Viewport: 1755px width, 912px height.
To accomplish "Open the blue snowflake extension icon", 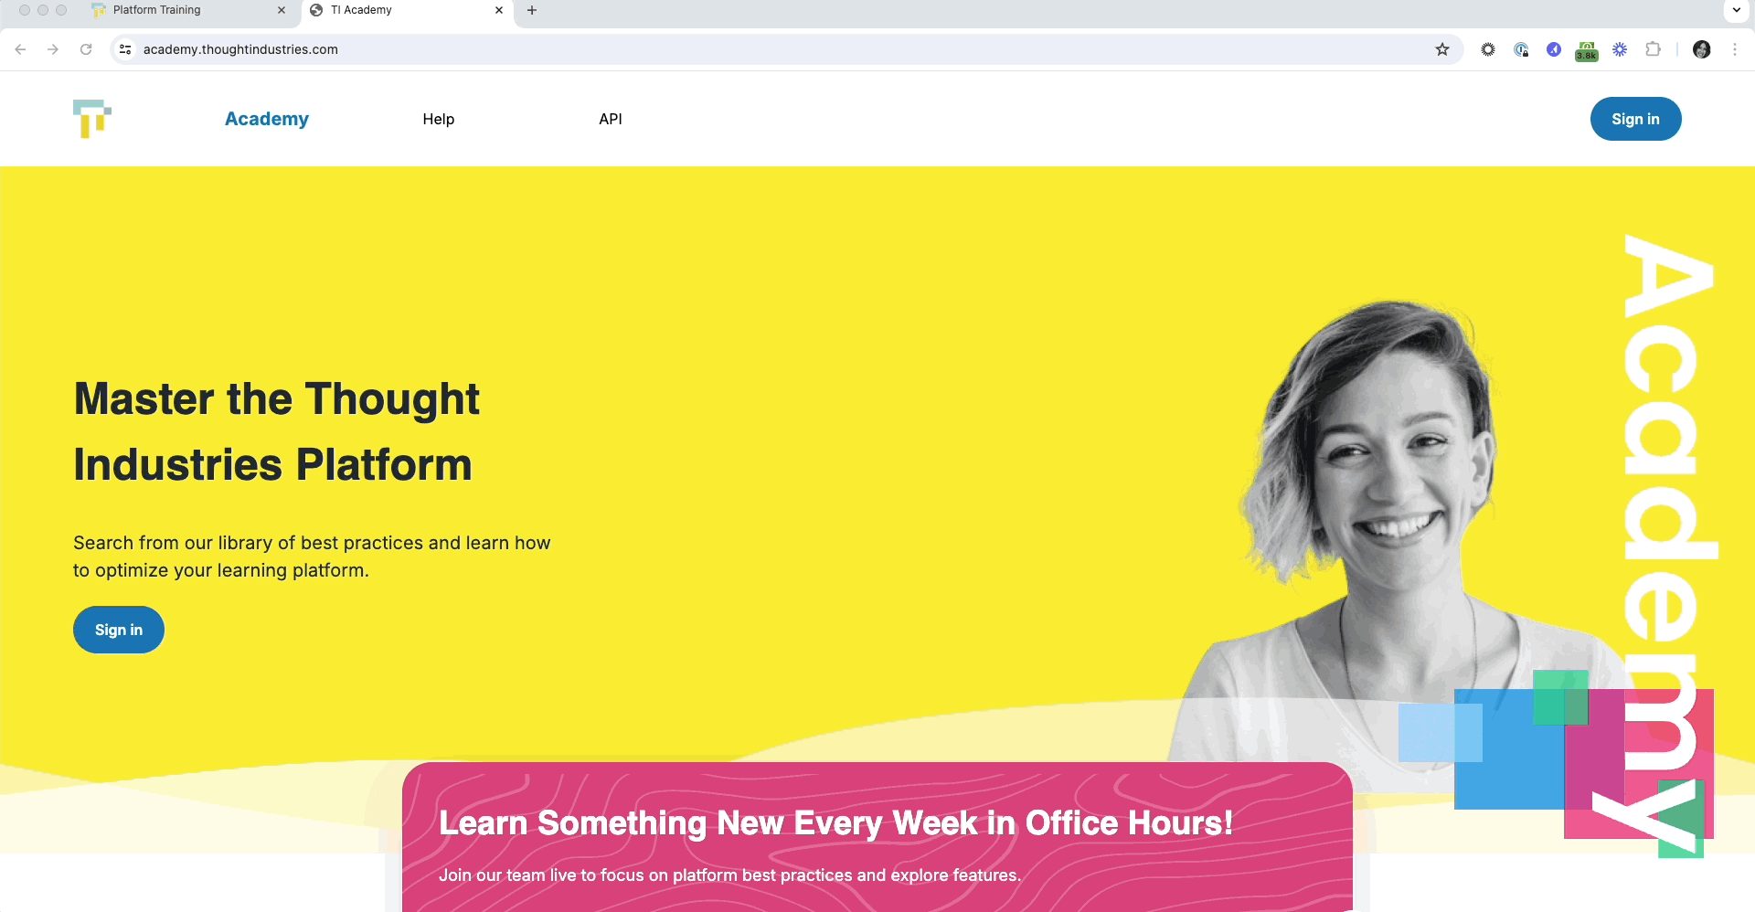I will coord(1620,49).
